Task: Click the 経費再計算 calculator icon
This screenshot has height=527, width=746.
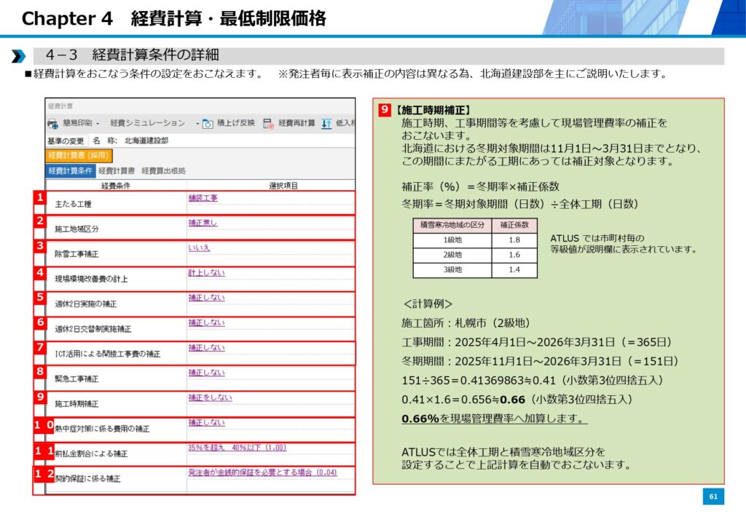Action: pyautogui.click(x=268, y=123)
